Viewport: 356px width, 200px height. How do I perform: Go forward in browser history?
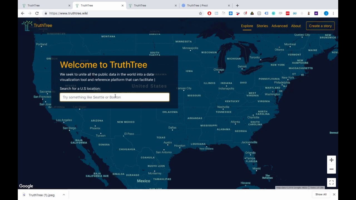tap(30, 13)
